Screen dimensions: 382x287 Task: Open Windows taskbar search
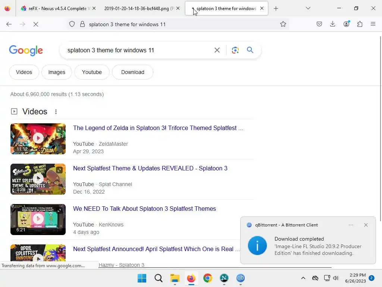(x=158, y=278)
